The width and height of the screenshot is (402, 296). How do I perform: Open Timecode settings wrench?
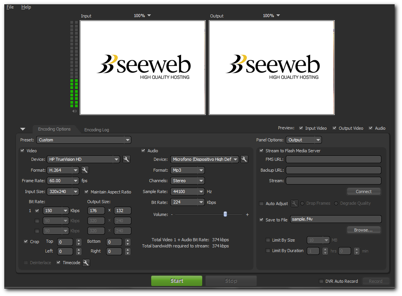click(x=86, y=263)
